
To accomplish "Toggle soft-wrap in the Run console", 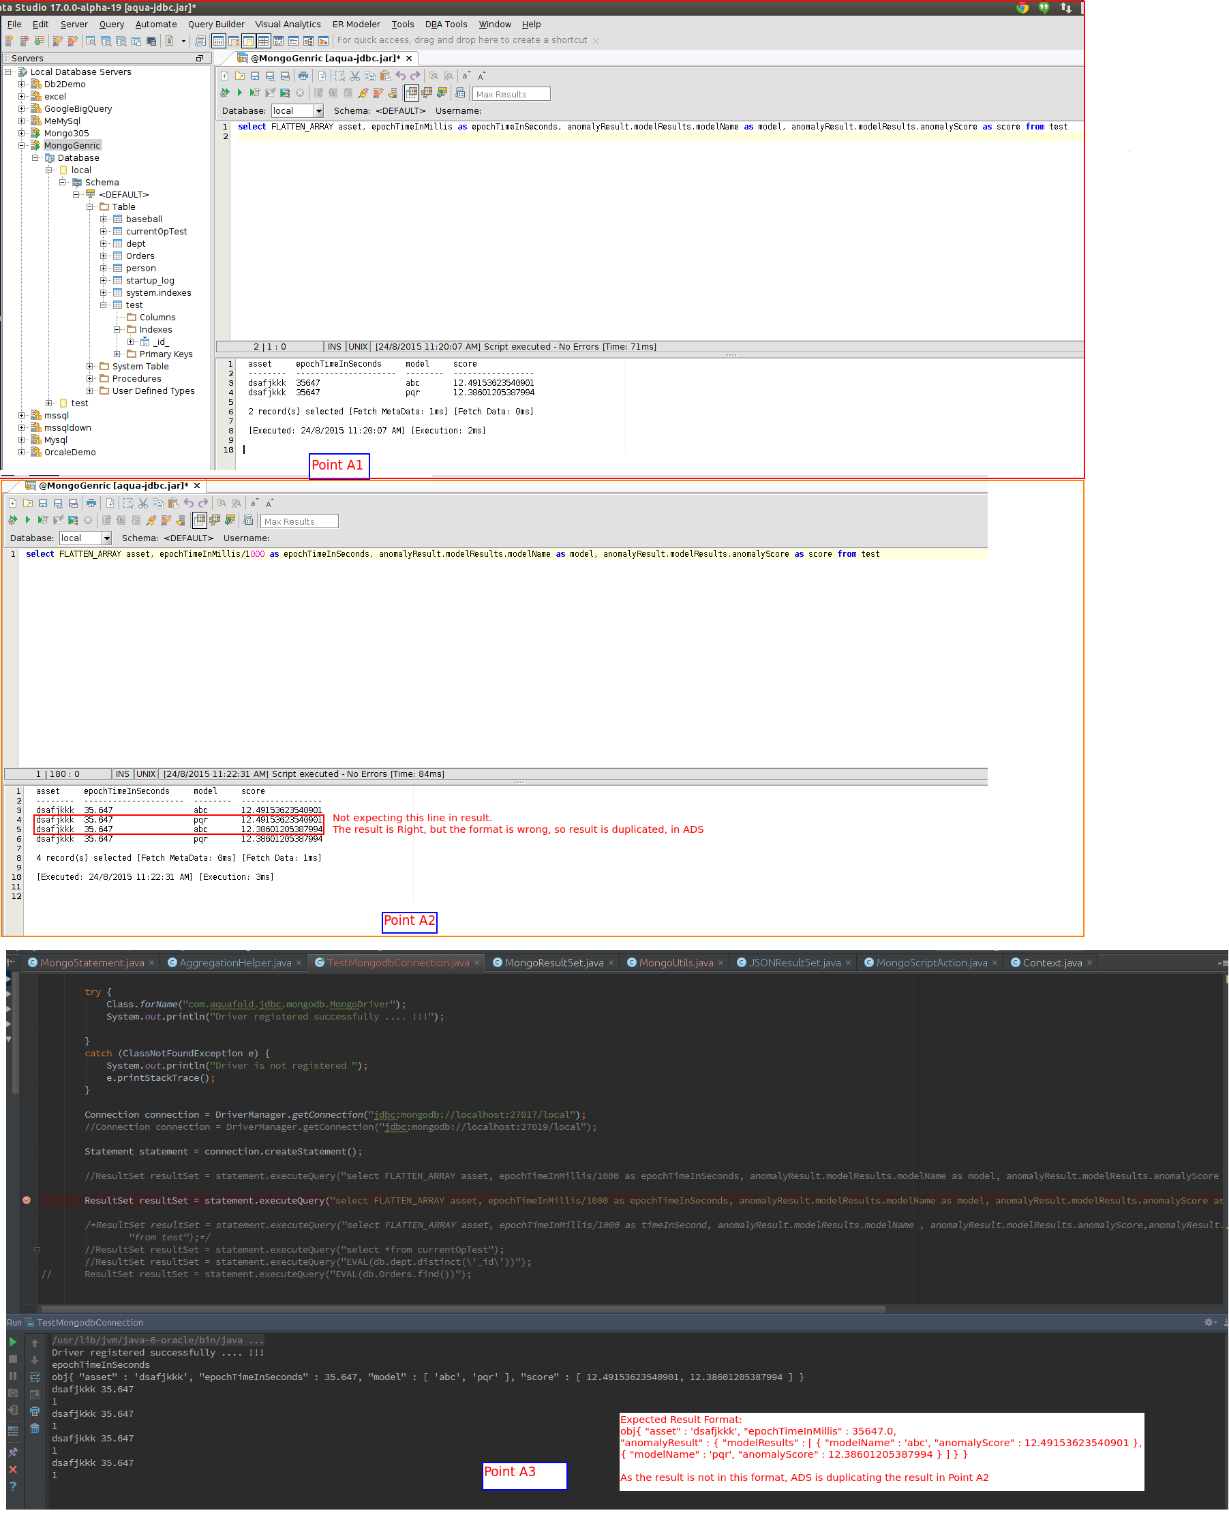I will (x=35, y=1377).
